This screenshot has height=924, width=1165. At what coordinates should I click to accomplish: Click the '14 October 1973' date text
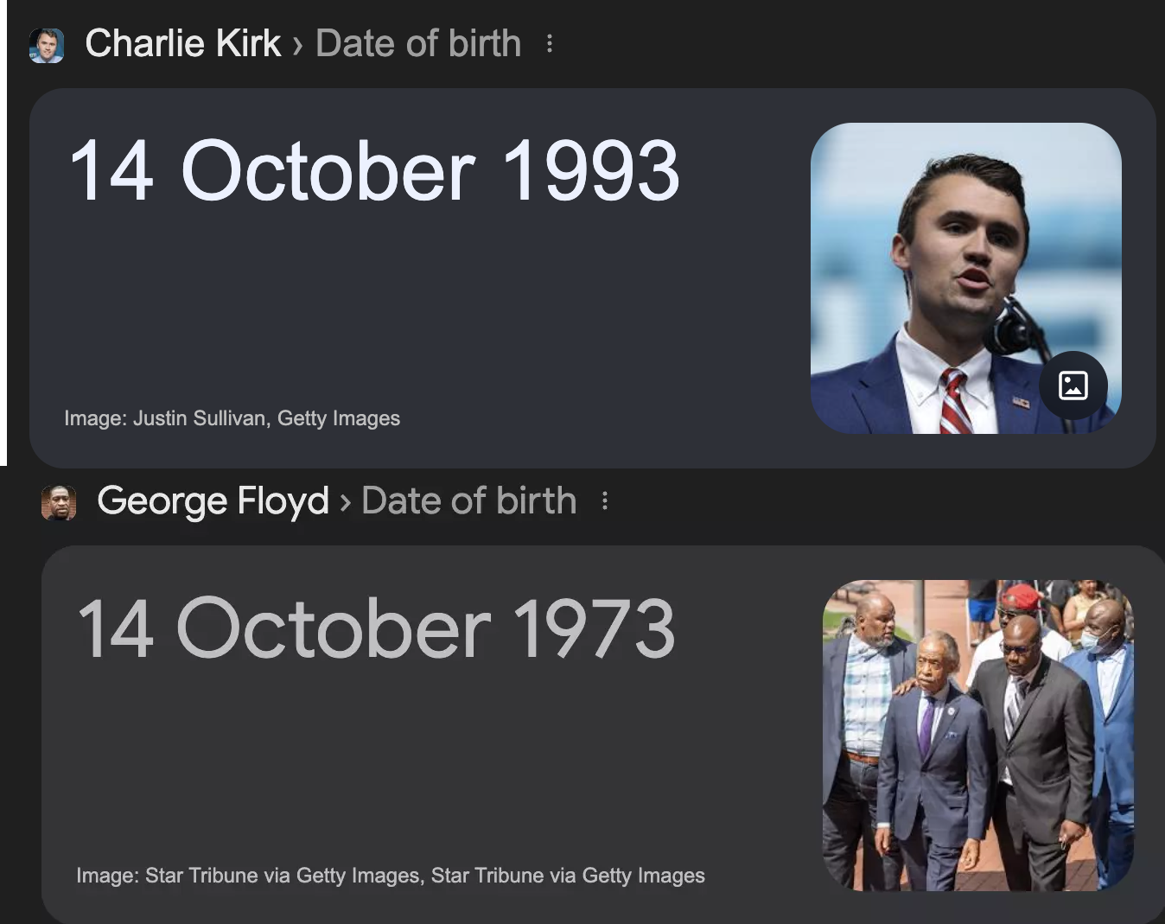click(x=376, y=628)
